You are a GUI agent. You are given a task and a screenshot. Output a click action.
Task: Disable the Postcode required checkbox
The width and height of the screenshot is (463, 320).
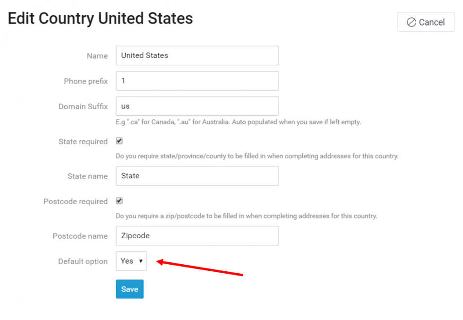[119, 200]
